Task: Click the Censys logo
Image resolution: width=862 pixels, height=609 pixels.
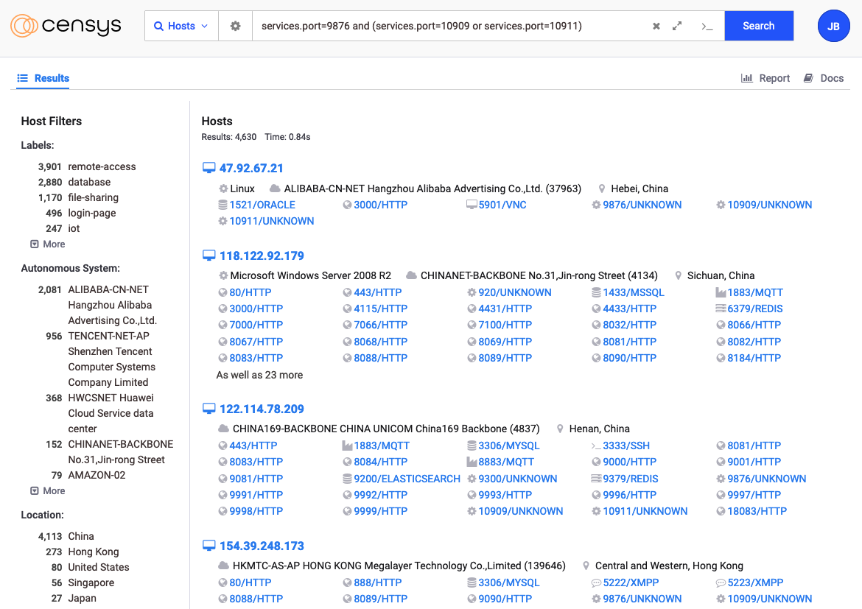Action: (x=66, y=26)
